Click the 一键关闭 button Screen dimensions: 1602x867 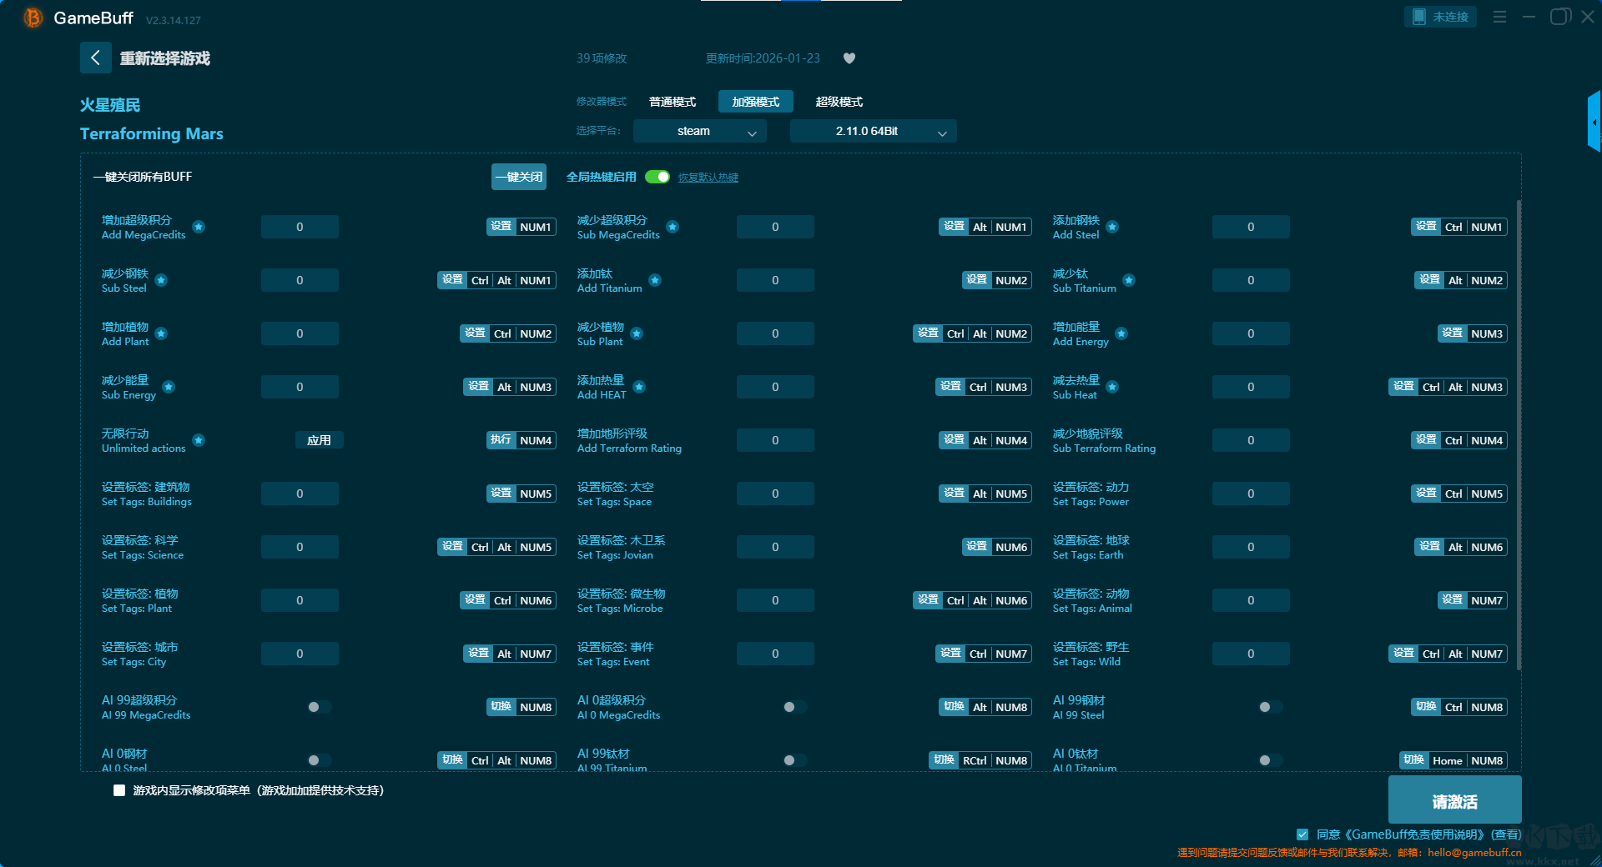pos(519,177)
